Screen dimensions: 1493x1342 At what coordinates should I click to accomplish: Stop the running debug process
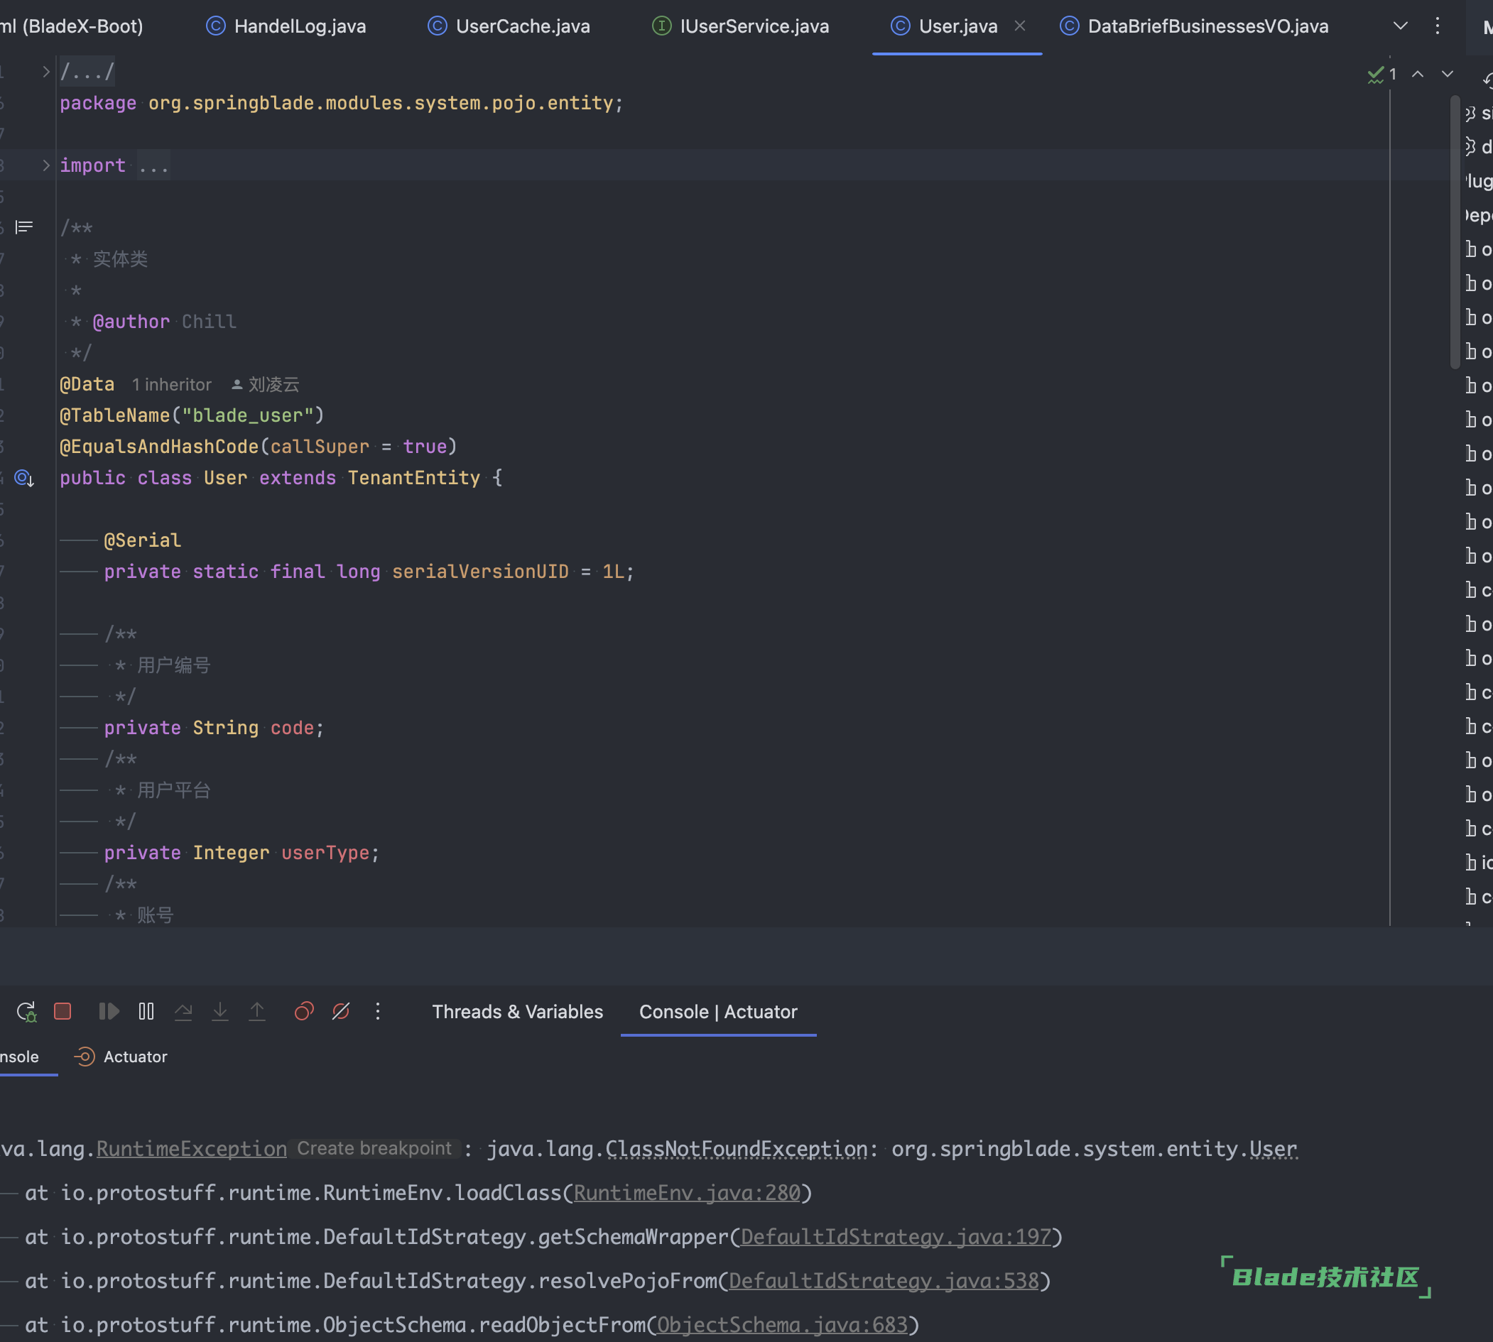click(x=63, y=1011)
